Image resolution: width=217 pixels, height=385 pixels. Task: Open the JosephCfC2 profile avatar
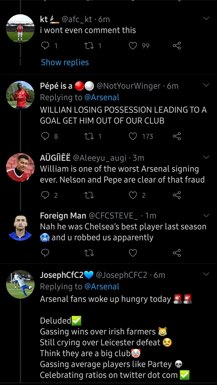(20, 284)
